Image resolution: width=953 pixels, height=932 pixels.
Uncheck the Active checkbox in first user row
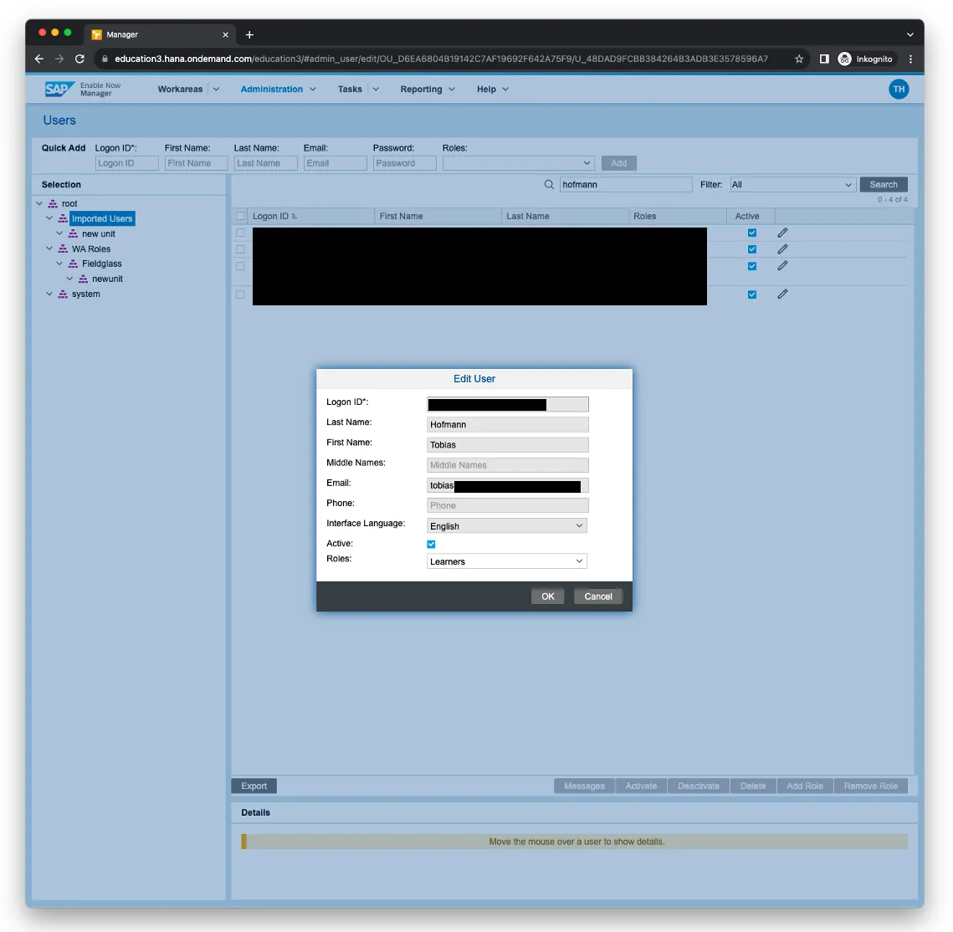[x=752, y=233]
